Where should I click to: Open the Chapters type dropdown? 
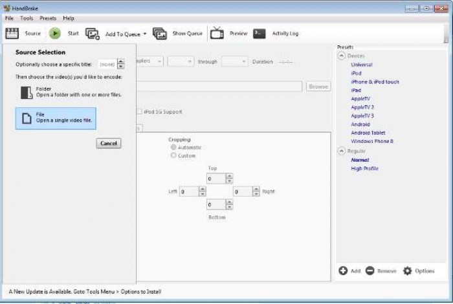click(x=149, y=61)
